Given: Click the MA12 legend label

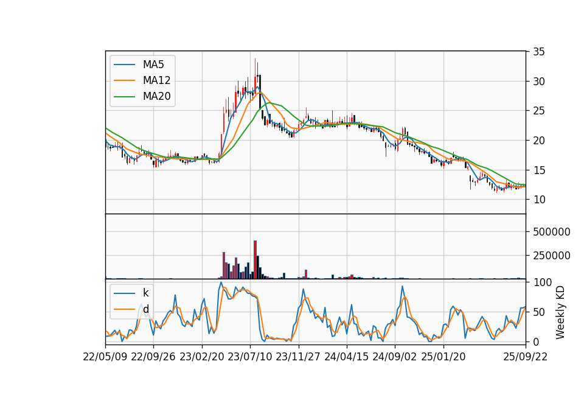Looking at the screenshot, I should point(156,80).
